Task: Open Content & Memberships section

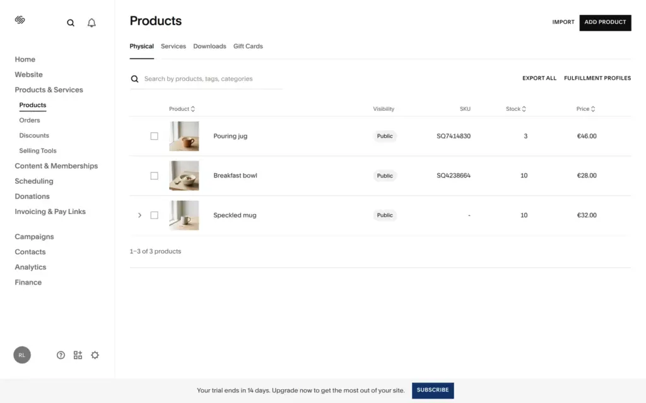Action: click(56, 166)
